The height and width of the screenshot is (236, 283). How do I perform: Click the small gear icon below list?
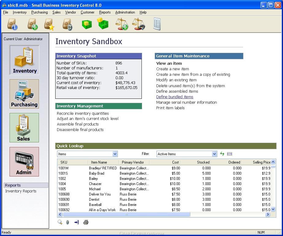pyautogui.click(x=68, y=222)
